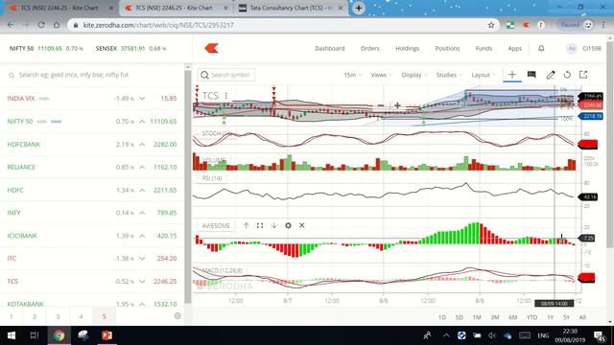Image resolution: width=614 pixels, height=345 pixels.
Task: Click the NIFTY 50 row in marketwatch
Action: point(92,122)
